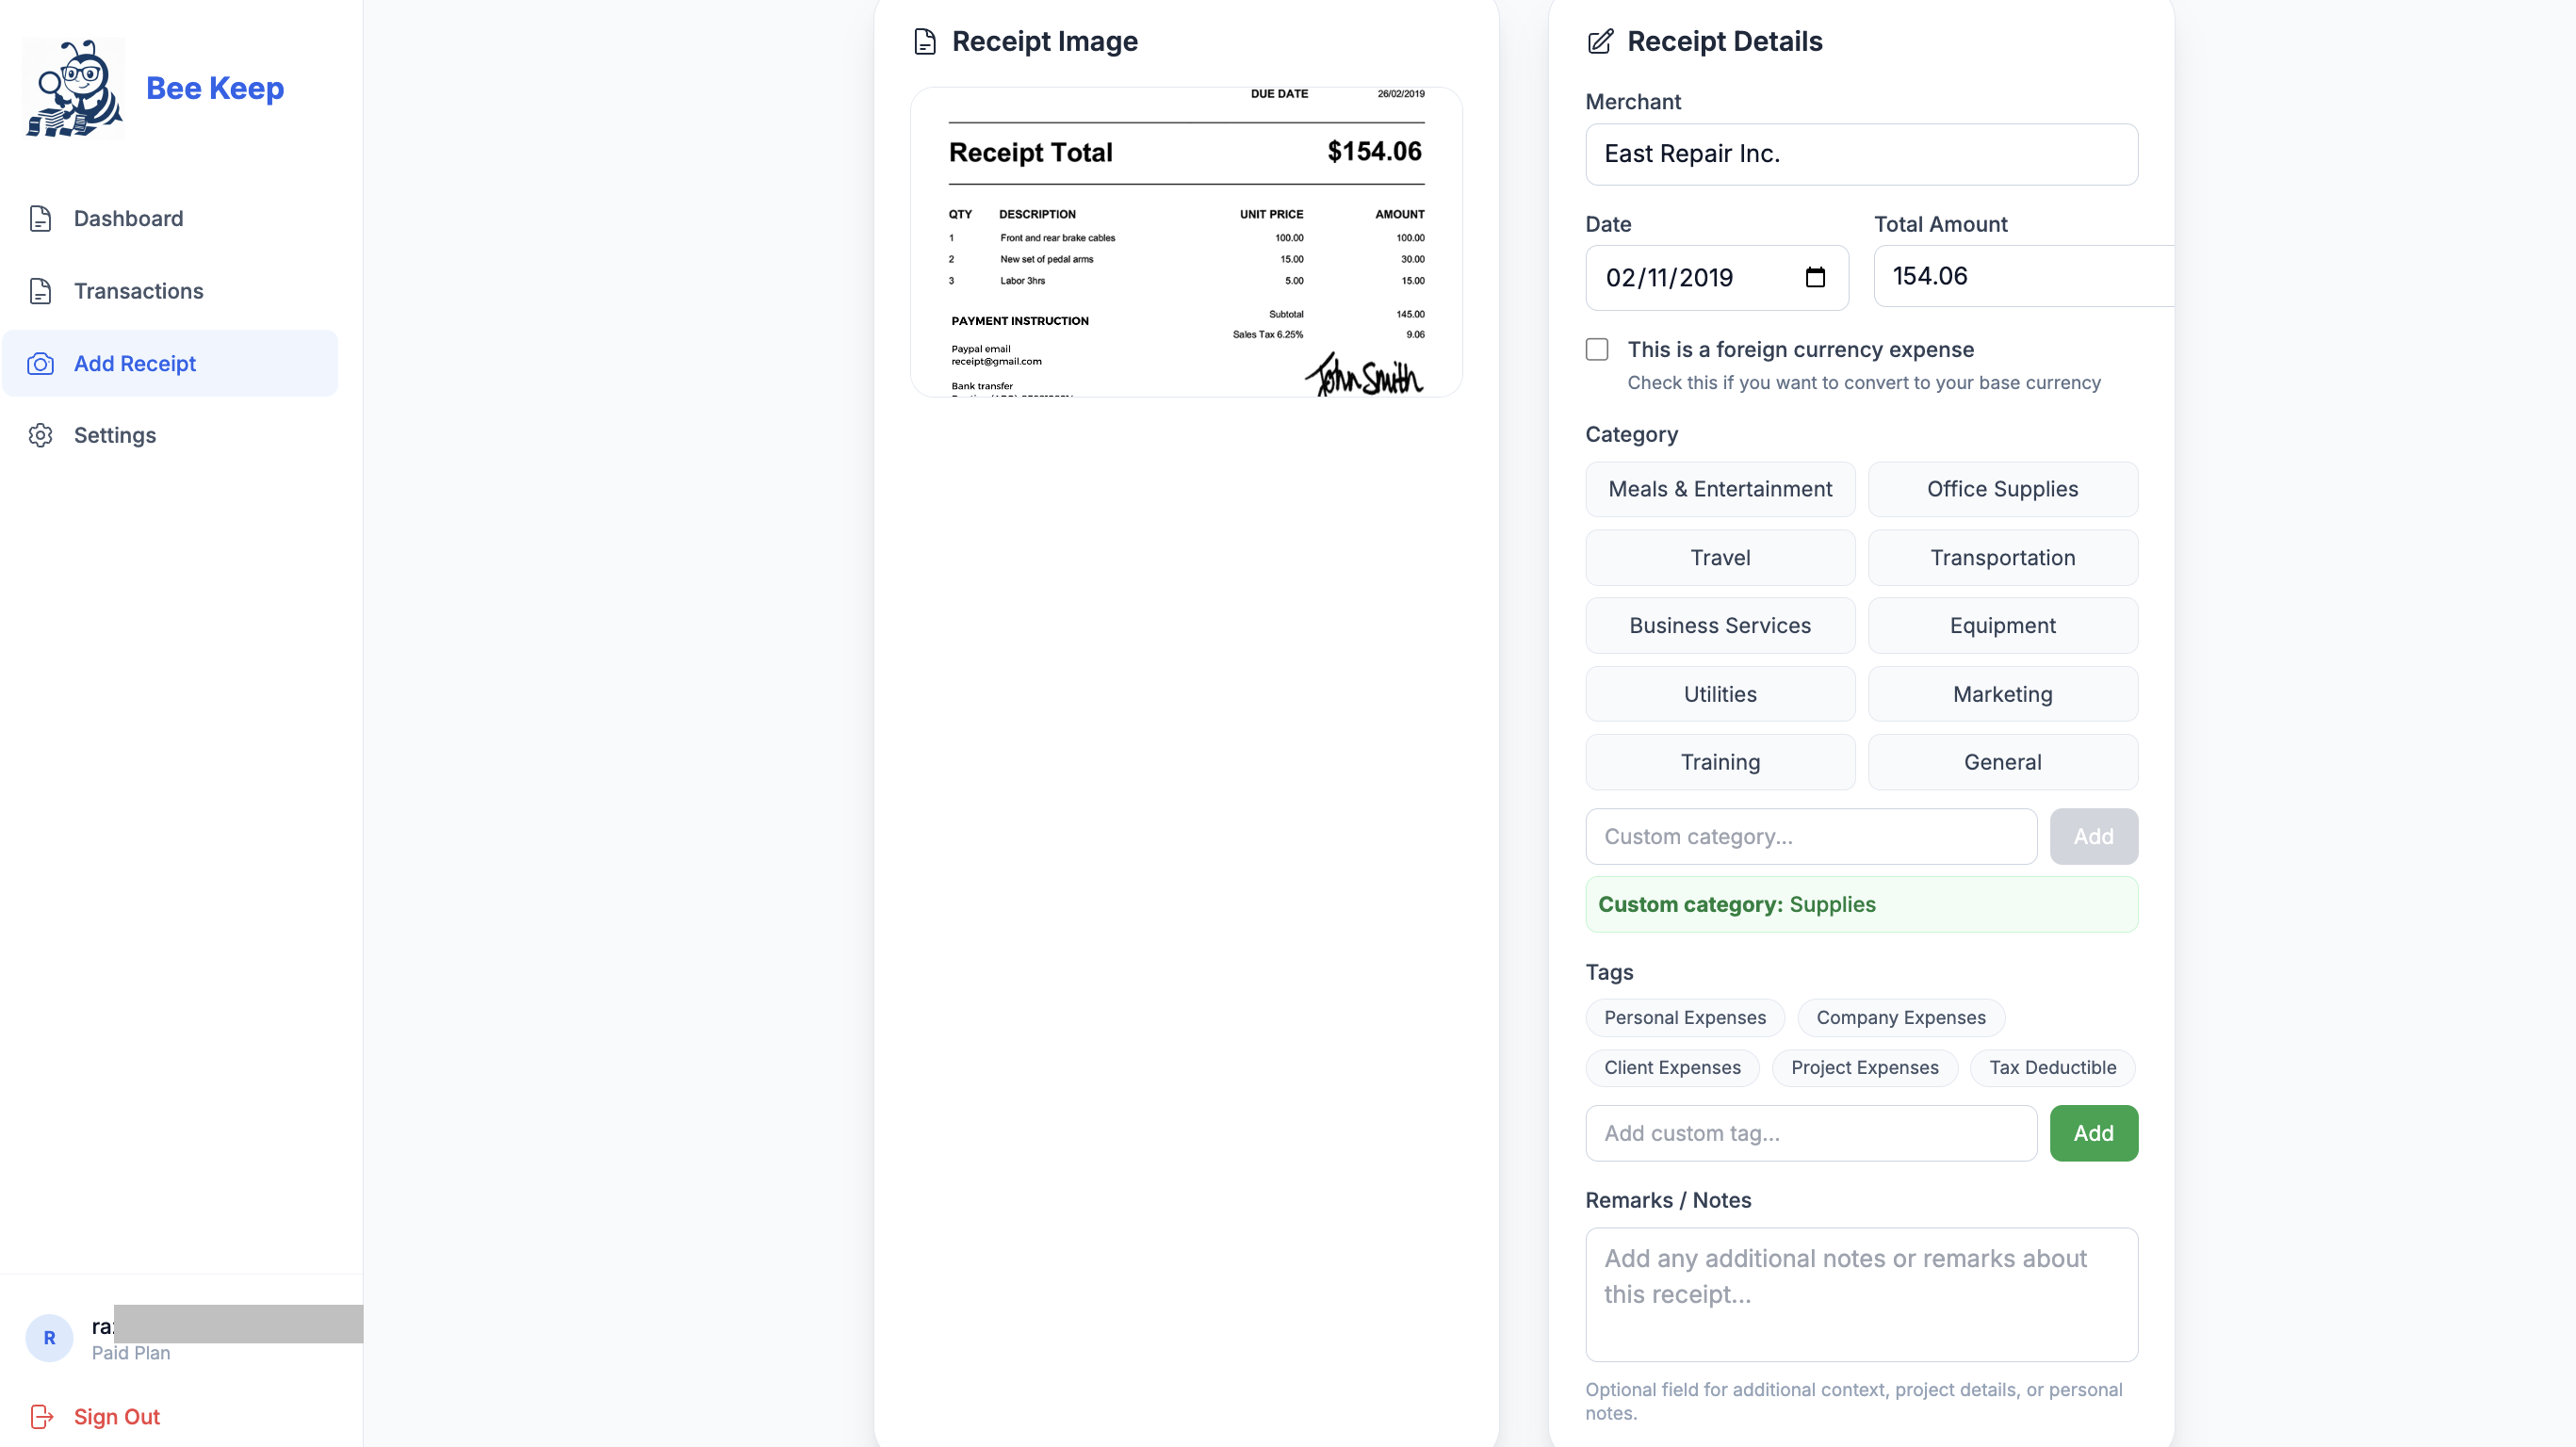Click the R user avatar
This screenshot has width=2576, height=1447.
[49, 1337]
